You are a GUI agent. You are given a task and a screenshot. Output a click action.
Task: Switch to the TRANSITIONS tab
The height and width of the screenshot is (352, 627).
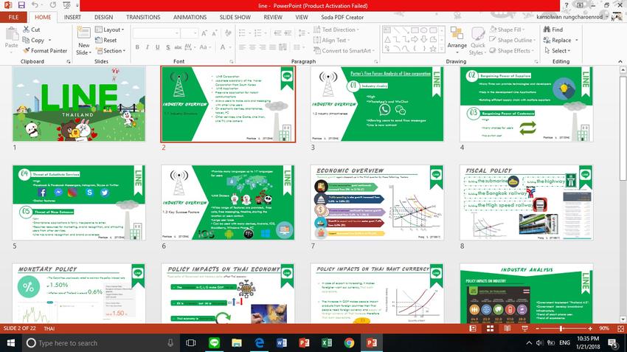(x=143, y=17)
